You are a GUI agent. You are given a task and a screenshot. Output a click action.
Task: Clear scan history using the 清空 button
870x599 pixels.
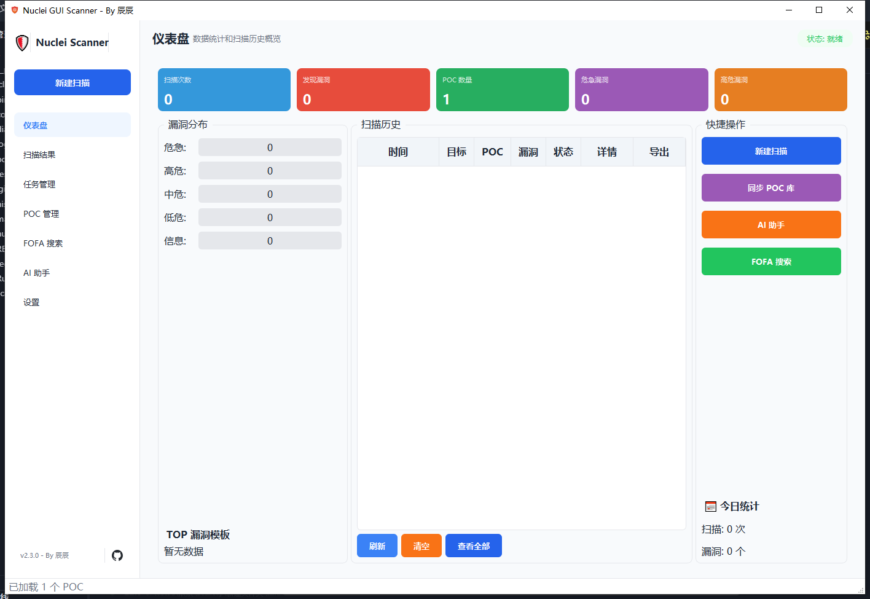(421, 546)
